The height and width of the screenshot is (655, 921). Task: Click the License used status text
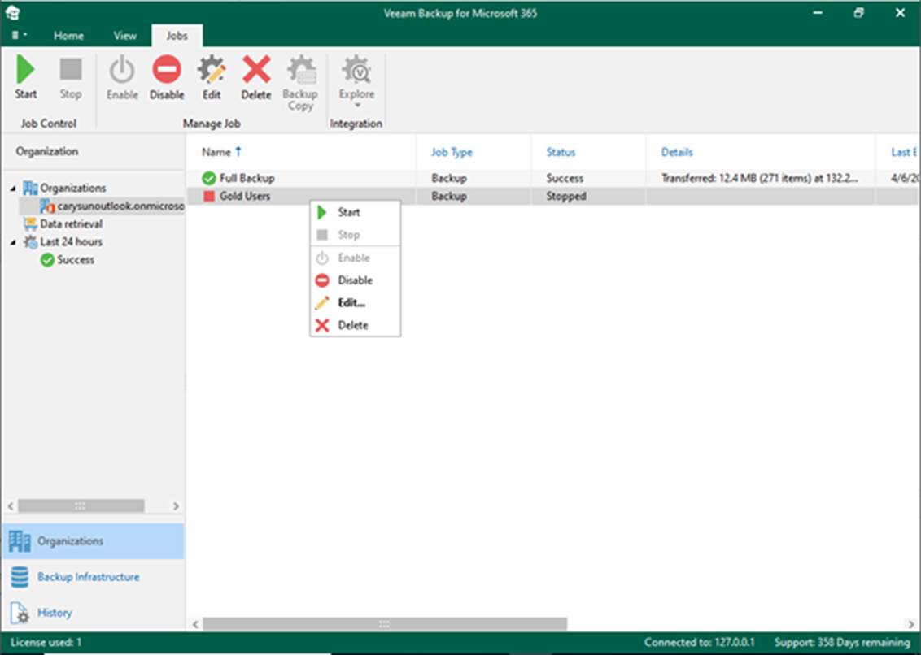click(x=46, y=643)
